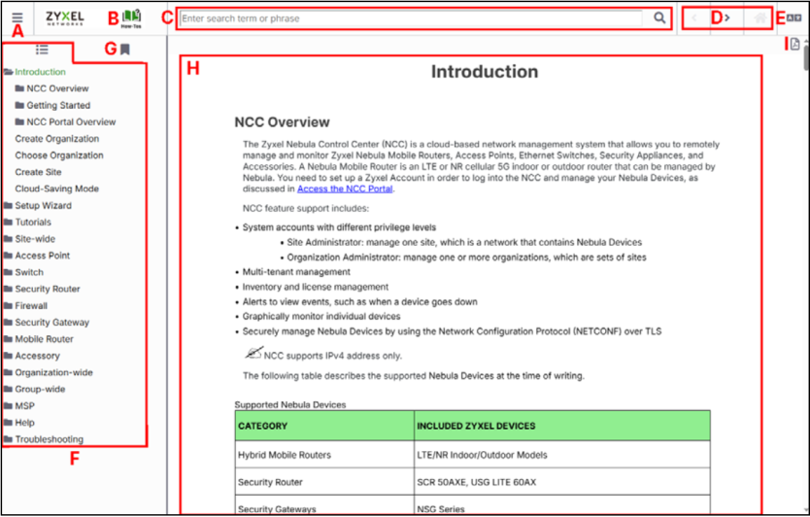The width and height of the screenshot is (810, 517).
Task: Click the NCC Overview content heading
Action: coord(282,122)
